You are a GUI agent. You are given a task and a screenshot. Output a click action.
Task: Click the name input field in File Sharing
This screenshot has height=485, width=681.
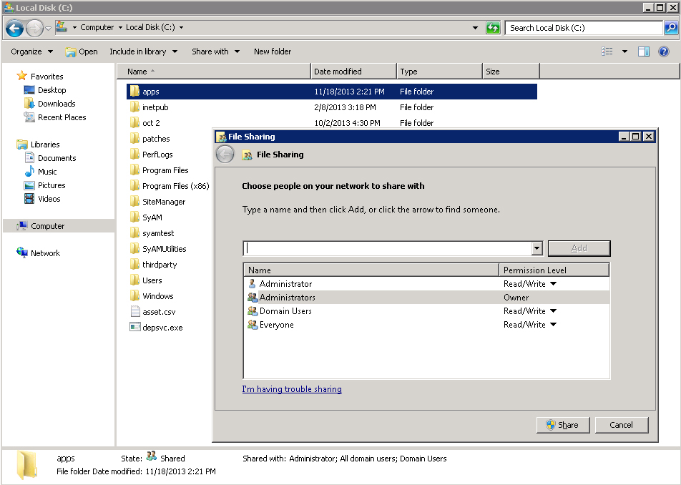(x=386, y=248)
